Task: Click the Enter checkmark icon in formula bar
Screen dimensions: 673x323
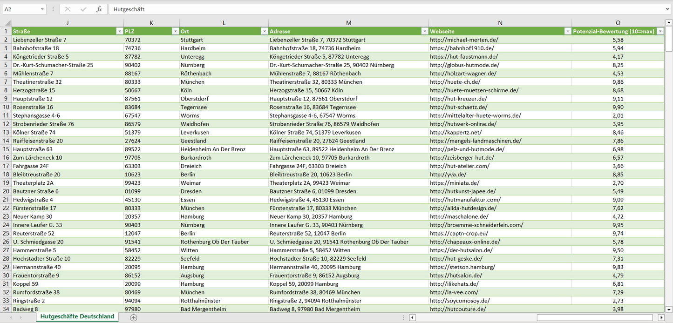Action: point(83,9)
